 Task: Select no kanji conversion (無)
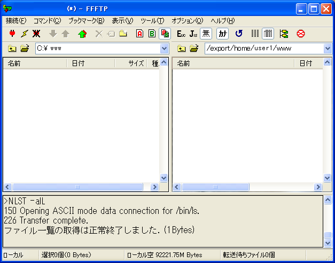(206, 34)
